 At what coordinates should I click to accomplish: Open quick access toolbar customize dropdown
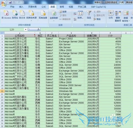coord(26,2)
